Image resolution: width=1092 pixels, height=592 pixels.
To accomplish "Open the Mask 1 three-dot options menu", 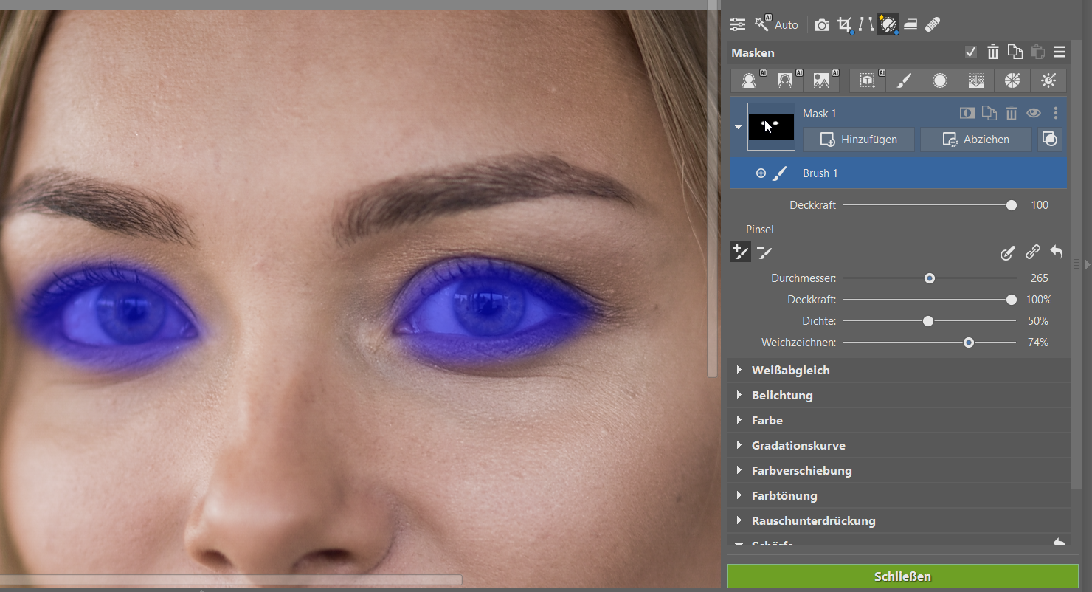I will (1056, 113).
